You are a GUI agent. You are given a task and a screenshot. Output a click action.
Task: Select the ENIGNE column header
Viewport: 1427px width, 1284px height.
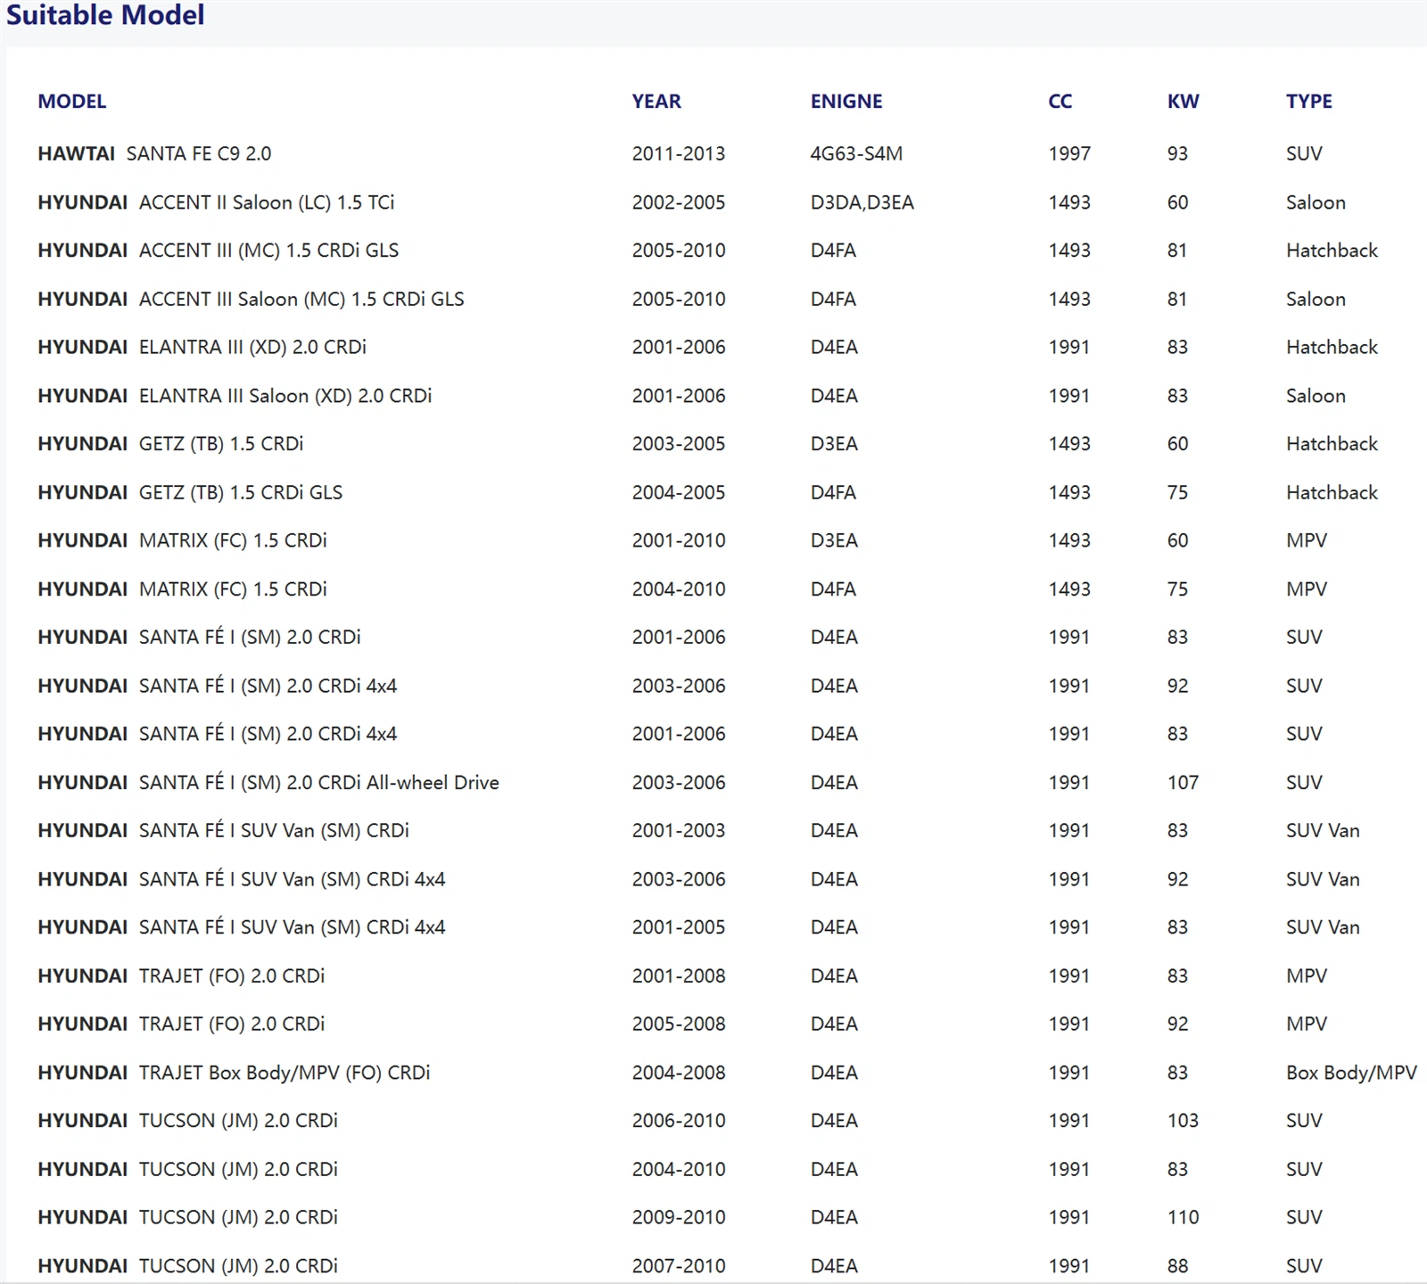point(846,102)
